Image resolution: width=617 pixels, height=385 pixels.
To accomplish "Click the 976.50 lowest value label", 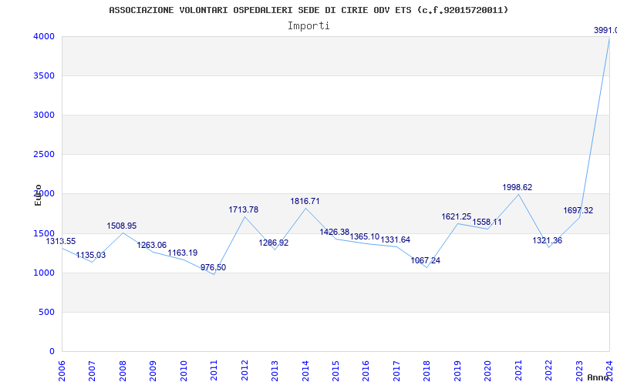I will pyautogui.click(x=213, y=267).
